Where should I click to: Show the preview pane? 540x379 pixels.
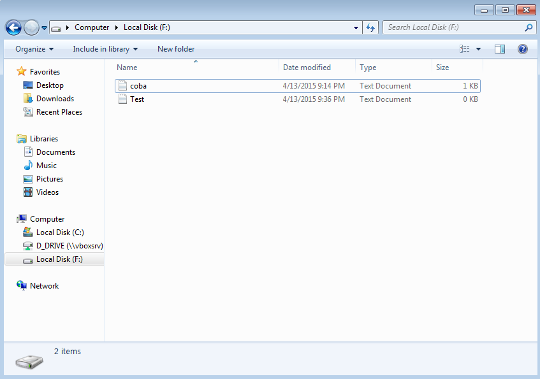click(x=499, y=48)
